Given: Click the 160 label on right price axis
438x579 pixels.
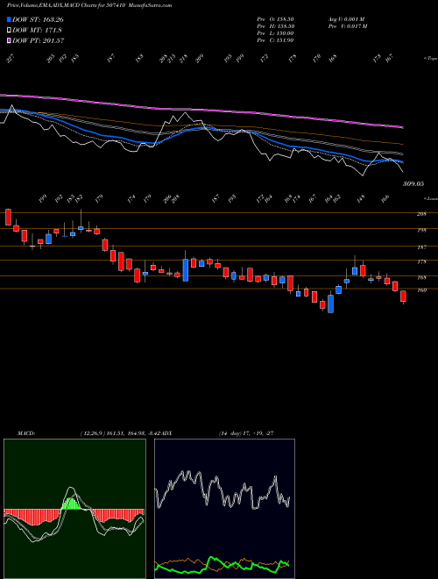Looking at the screenshot, I should tap(421, 290).
